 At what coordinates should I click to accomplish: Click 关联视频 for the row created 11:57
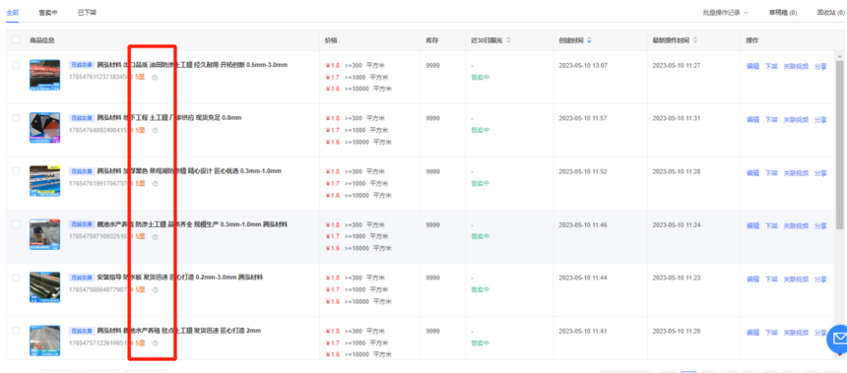pyautogui.click(x=796, y=120)
